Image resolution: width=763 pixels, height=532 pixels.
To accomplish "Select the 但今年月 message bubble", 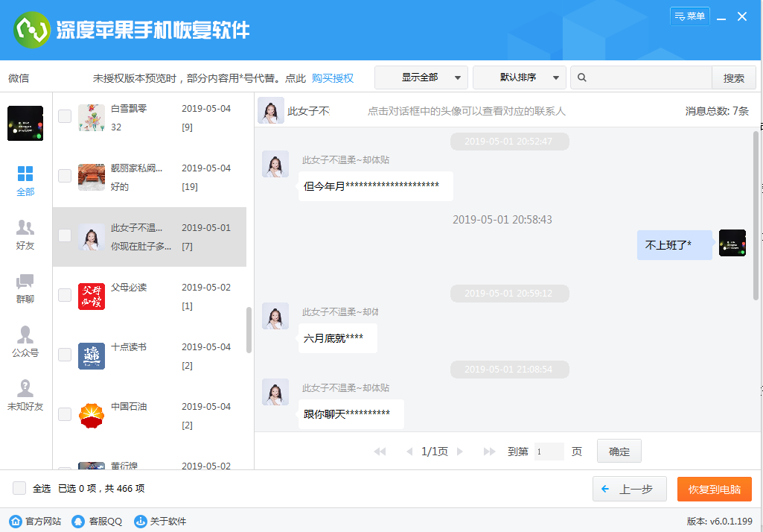I will [376, 186].
